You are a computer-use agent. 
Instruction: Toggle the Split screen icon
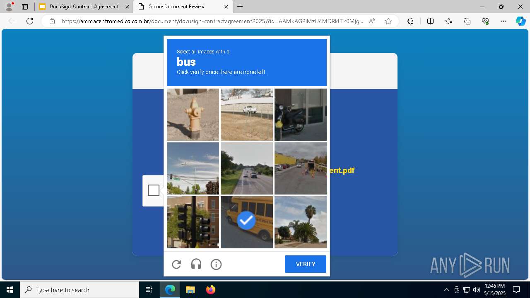click(430, 21)
